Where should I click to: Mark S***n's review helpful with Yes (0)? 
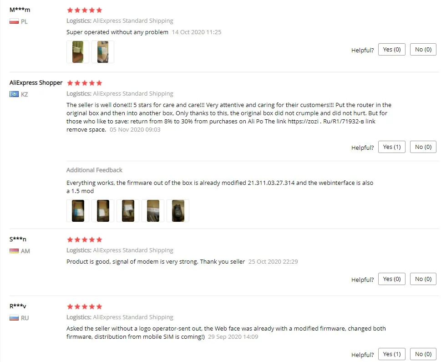click(x=392, y=279)
